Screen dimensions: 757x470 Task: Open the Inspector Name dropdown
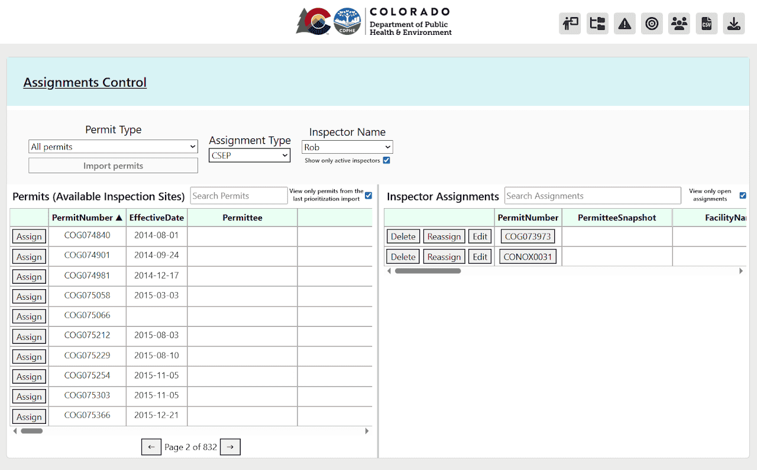pos(347,147)
